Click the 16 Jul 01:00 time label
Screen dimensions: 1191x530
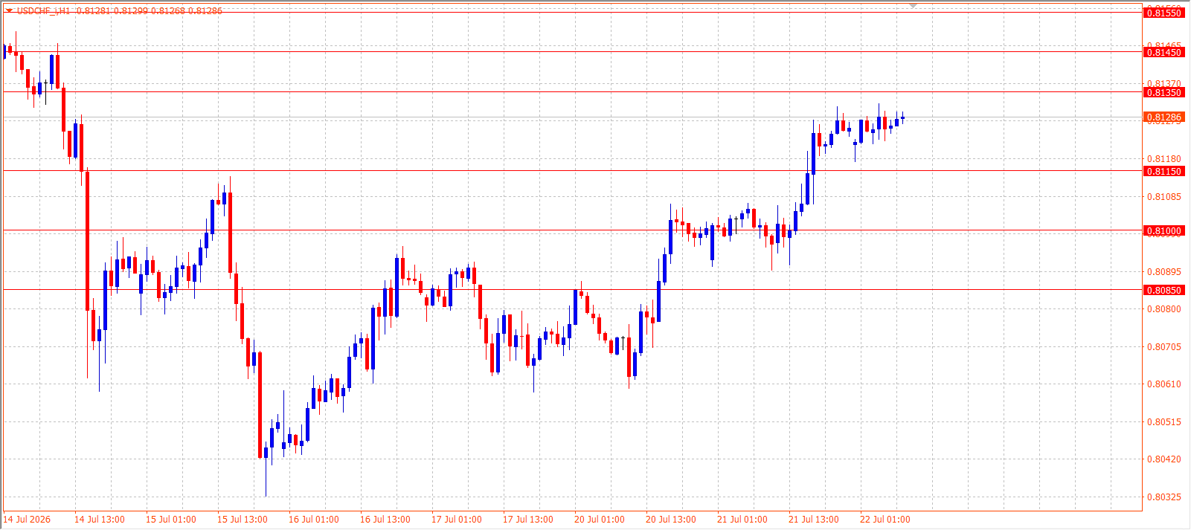tap(314, 520)
